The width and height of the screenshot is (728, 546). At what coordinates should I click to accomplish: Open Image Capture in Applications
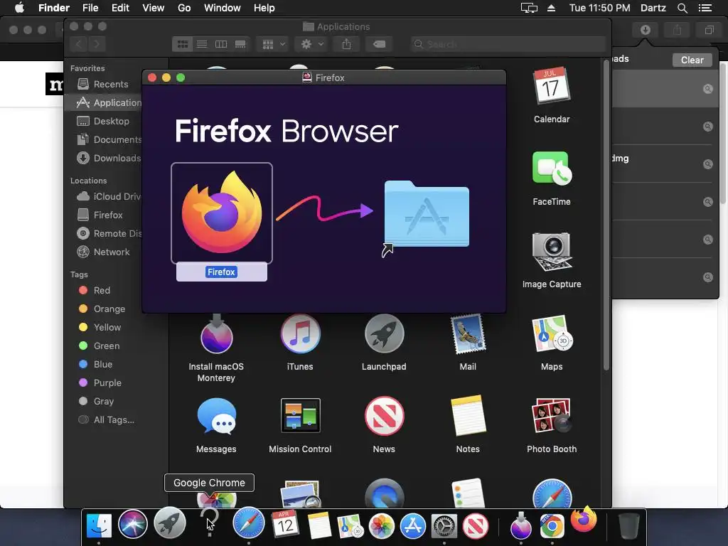(x=552, y=252)
